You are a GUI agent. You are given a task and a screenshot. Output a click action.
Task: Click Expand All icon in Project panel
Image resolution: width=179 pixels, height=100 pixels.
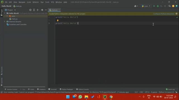(x=34, y=10)
